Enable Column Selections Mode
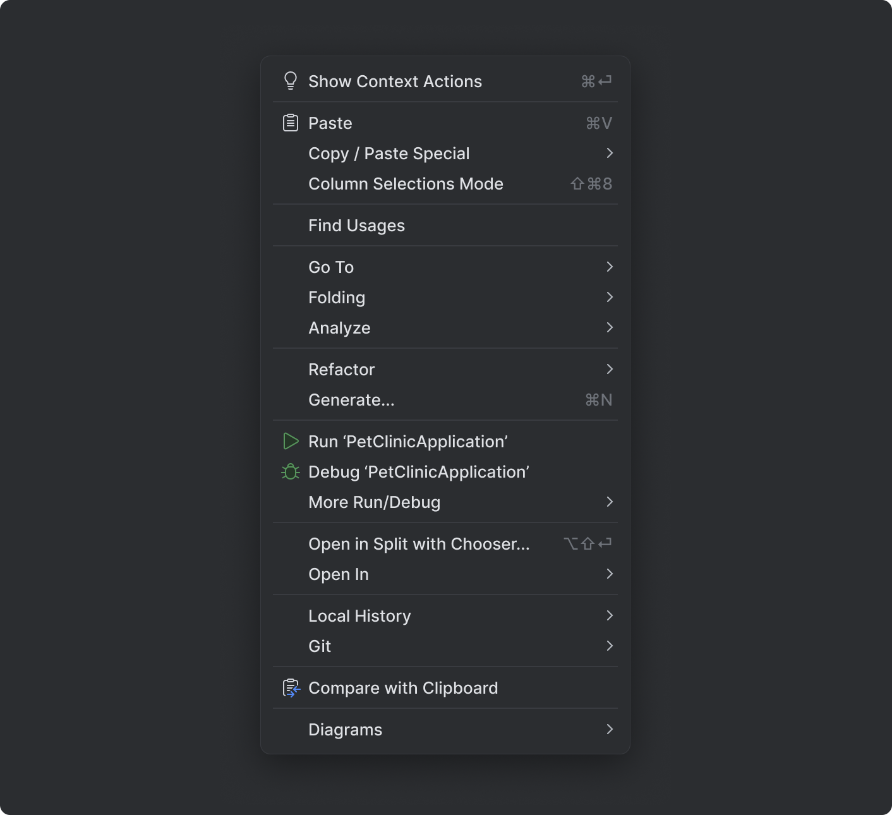Screen dimensions: 892x815 click(x=406, y=183)
